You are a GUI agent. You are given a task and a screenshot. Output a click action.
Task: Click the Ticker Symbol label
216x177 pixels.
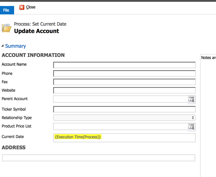(13, 109)
